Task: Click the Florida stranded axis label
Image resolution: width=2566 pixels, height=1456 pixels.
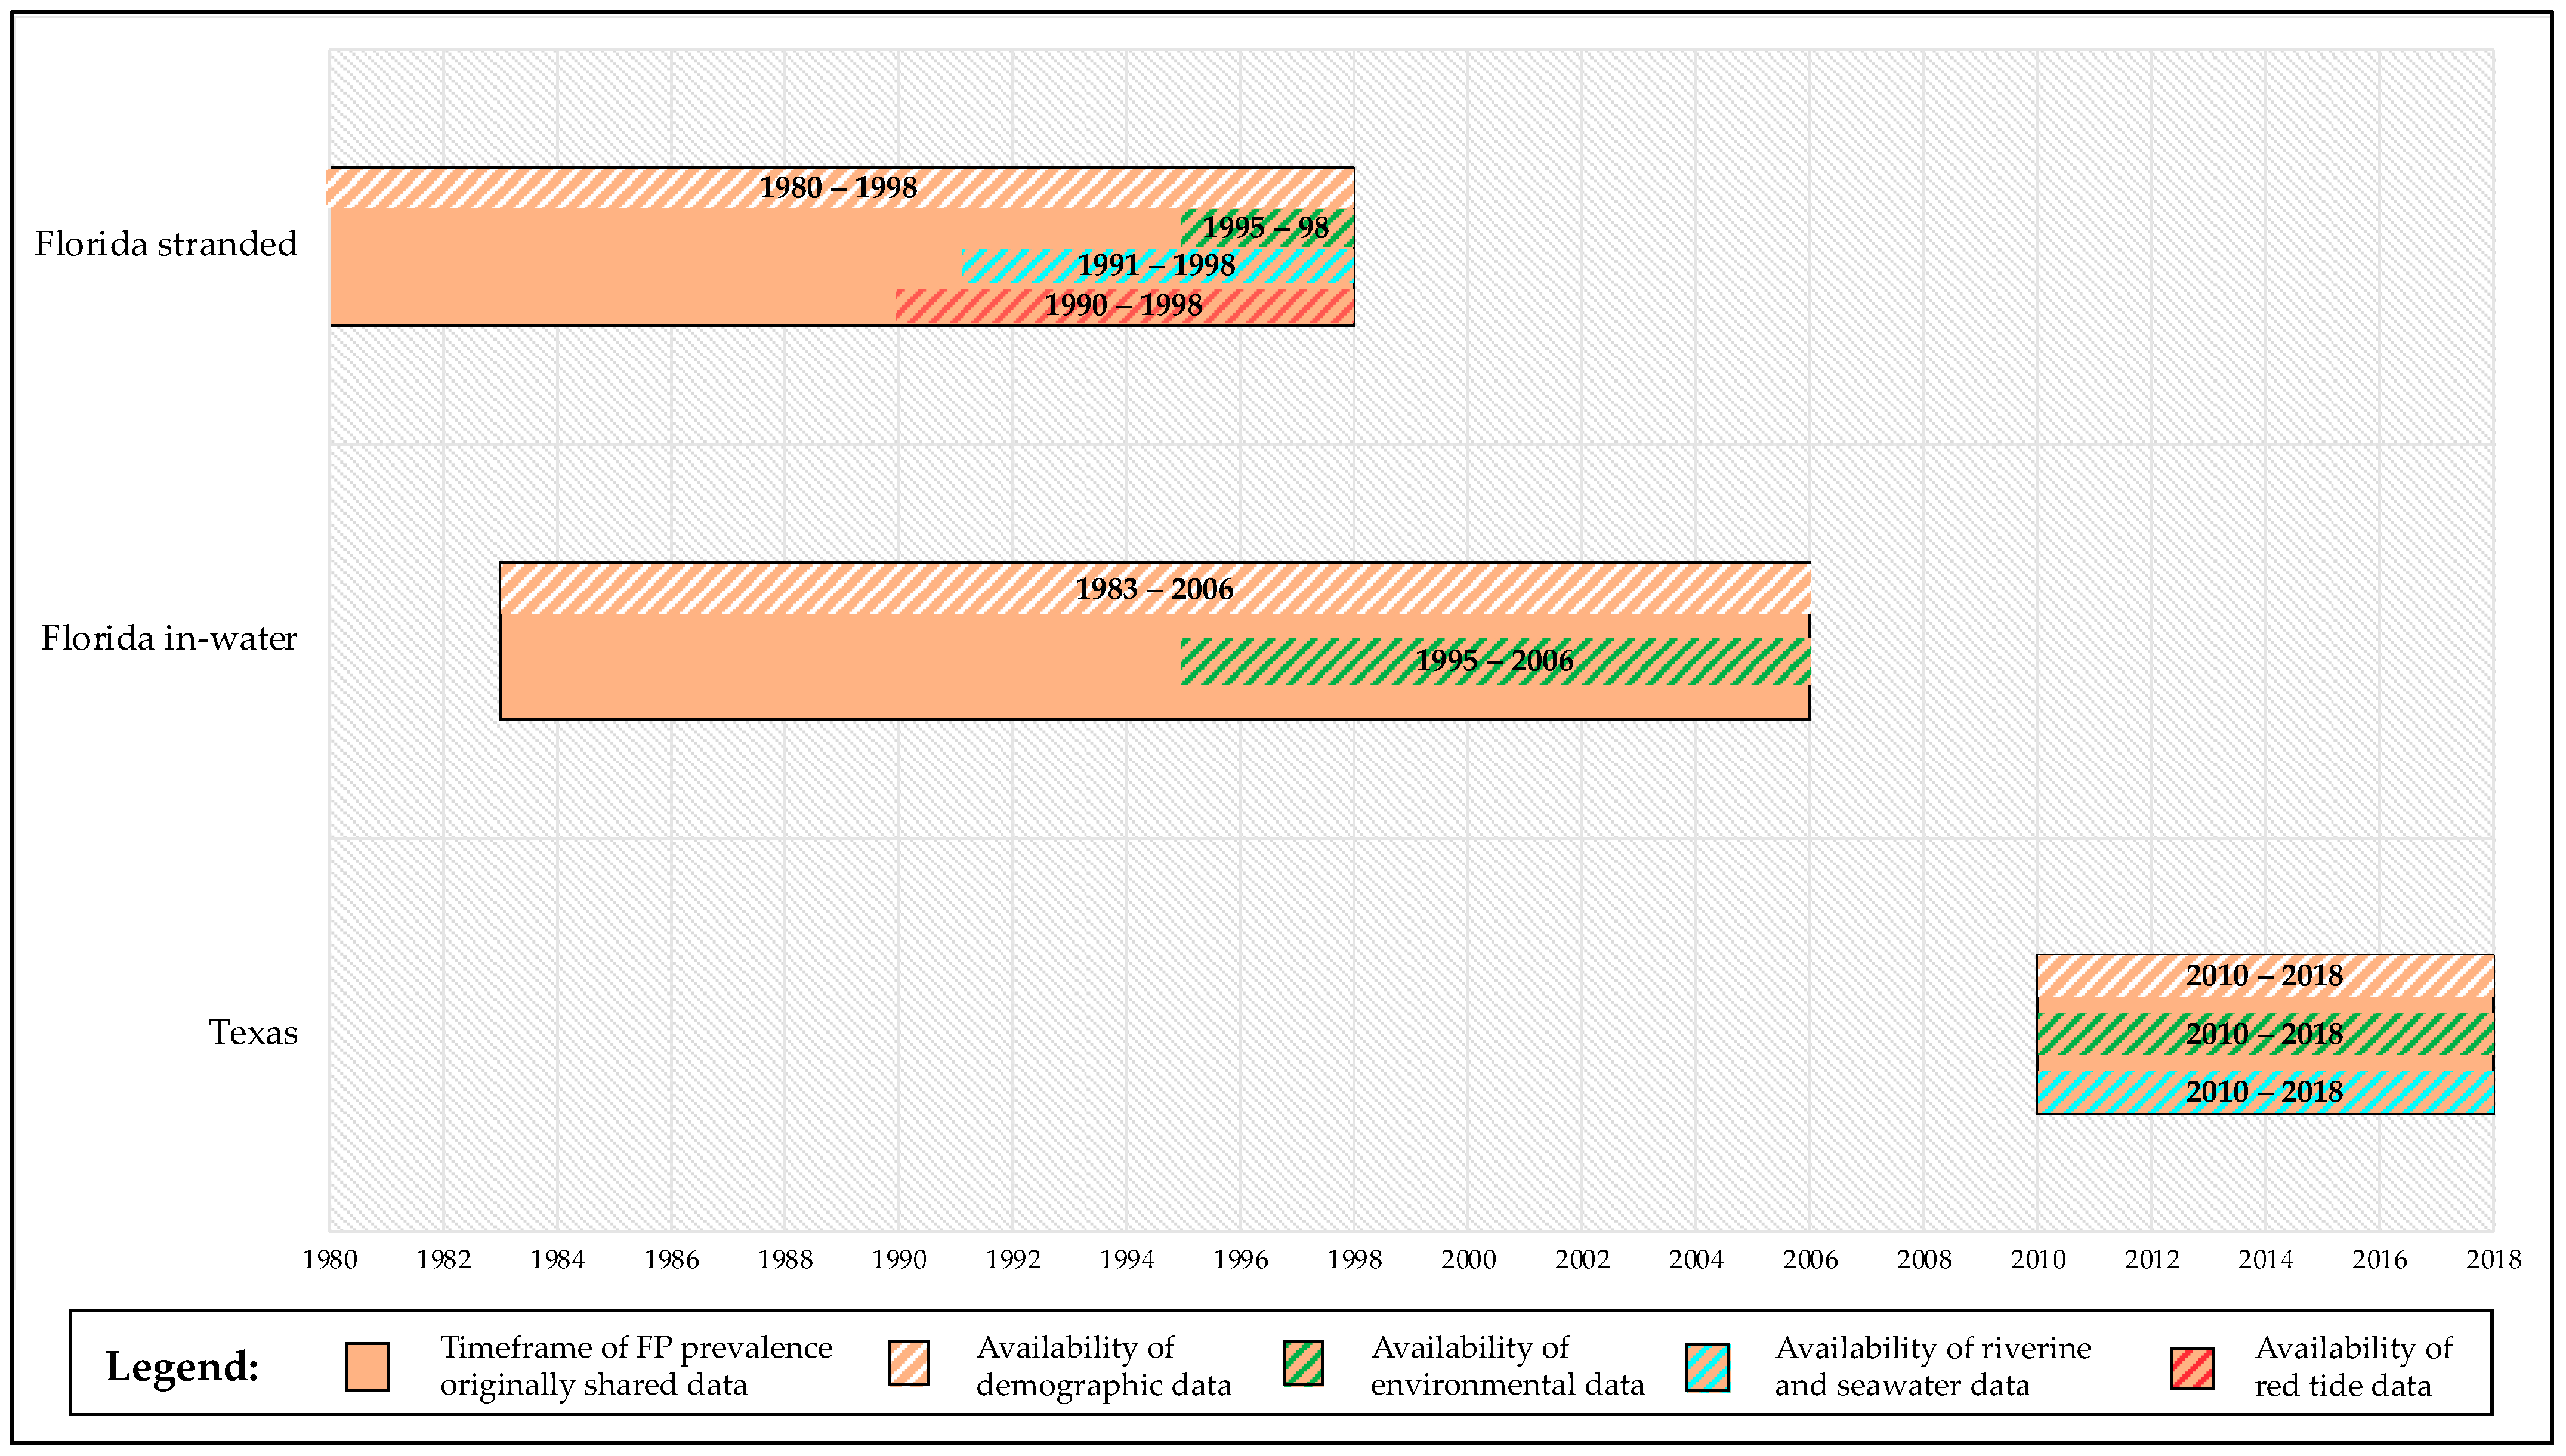Action: pyautogui.click(x=166, y=244)
